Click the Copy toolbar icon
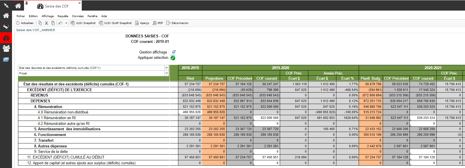Screen dimensions: 465x168 (40, 23)
